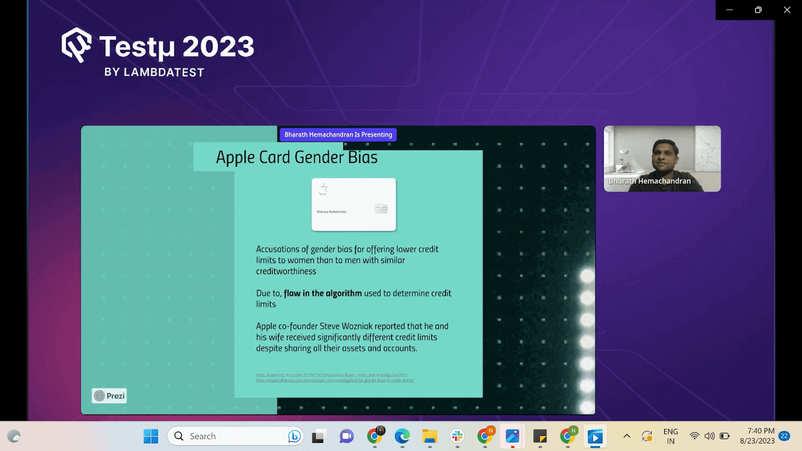Screen dimensions: 802x451
Task: Click the 'Accusations of gender bias' paragraph
Action: 347,260
